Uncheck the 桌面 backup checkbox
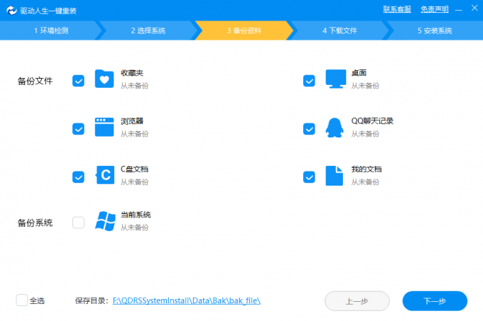 click(309, 81)
